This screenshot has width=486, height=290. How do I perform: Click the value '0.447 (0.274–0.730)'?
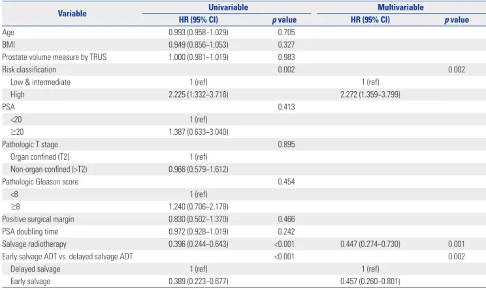(x=370, y=244)
